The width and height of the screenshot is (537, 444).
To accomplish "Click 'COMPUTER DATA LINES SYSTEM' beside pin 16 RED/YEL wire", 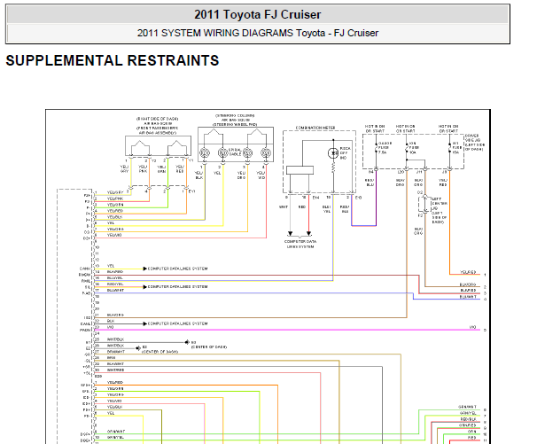I will pos(177,286).
